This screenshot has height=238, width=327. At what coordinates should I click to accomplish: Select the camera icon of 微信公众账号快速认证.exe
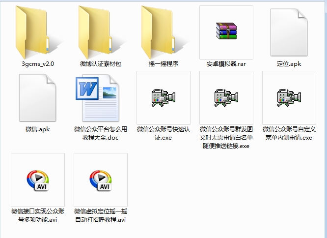pos(163,98)
